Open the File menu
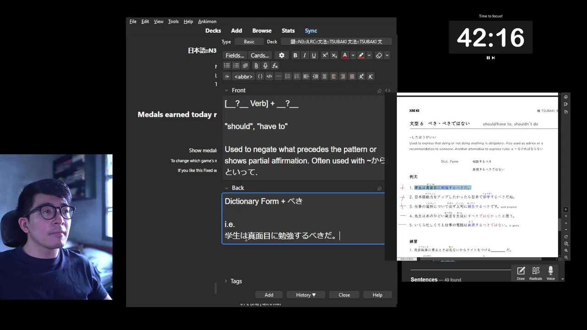Viewport: 587px width, 330px height. click(133, 22)
